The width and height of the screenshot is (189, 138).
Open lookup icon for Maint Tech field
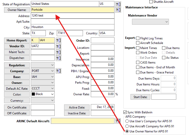pyautogui.click(x=59, y=52)
